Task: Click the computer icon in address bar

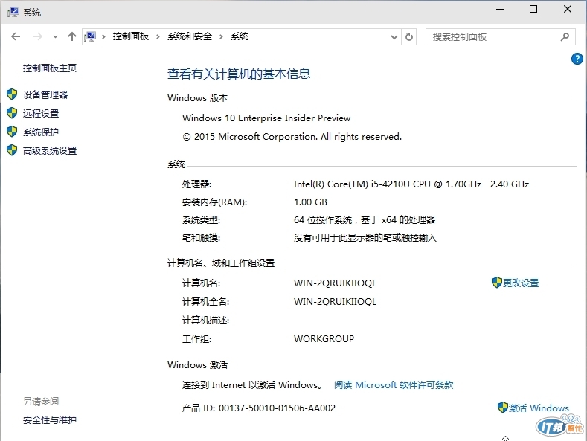Action: 90,36
